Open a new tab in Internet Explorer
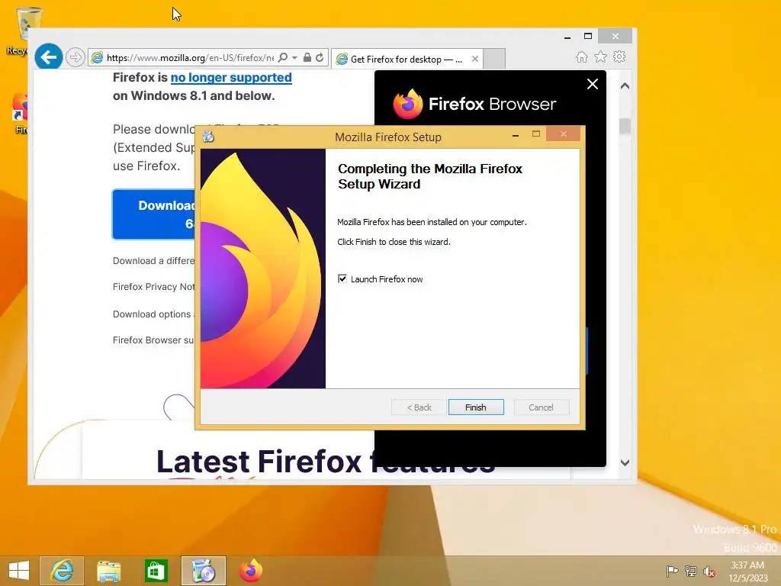781x586 pixels. [494, 59]
